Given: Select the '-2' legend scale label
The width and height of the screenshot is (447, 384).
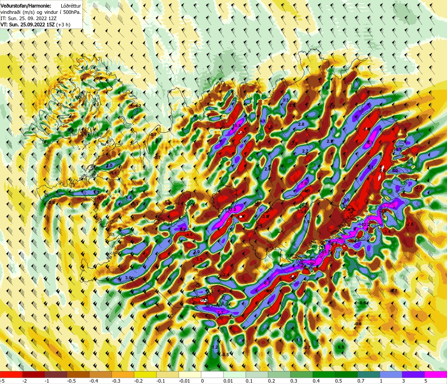Looking at the screenshot, I should [x=25, y=381].
